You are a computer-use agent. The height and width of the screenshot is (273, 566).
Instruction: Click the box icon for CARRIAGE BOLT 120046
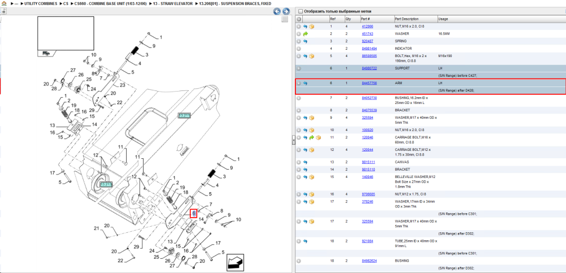click(x=318, y=138)
